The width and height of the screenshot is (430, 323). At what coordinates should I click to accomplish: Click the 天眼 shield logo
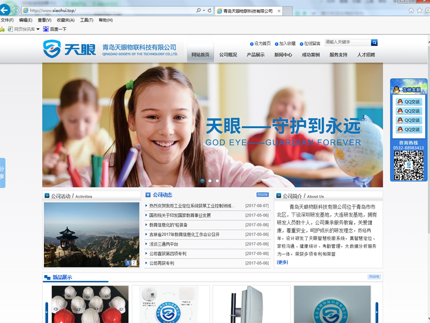(x=52, y=48)
